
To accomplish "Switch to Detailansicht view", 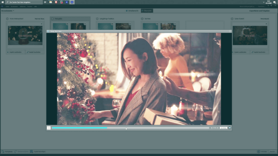I will 132,11.
